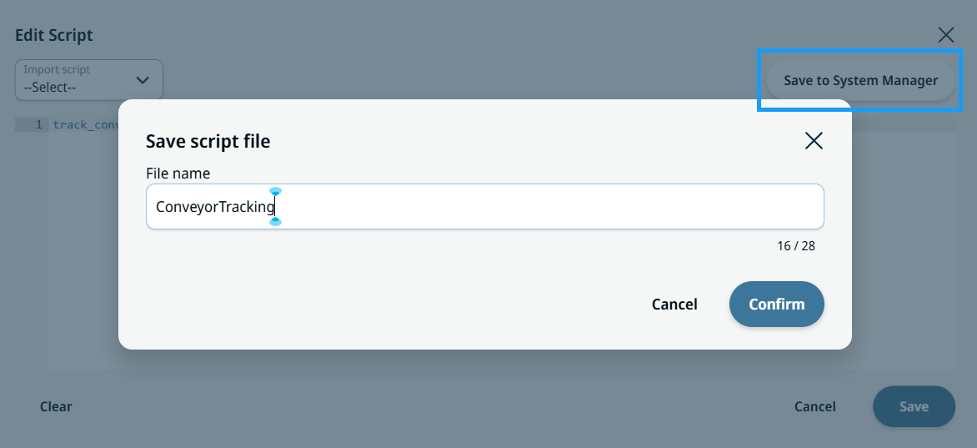Cancel editing in Edit Script footer

815,407
